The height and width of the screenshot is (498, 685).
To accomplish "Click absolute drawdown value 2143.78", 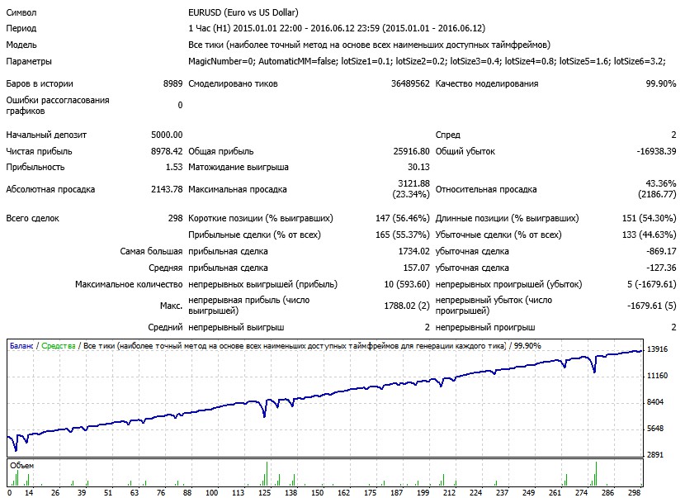I will coord(167,189).
